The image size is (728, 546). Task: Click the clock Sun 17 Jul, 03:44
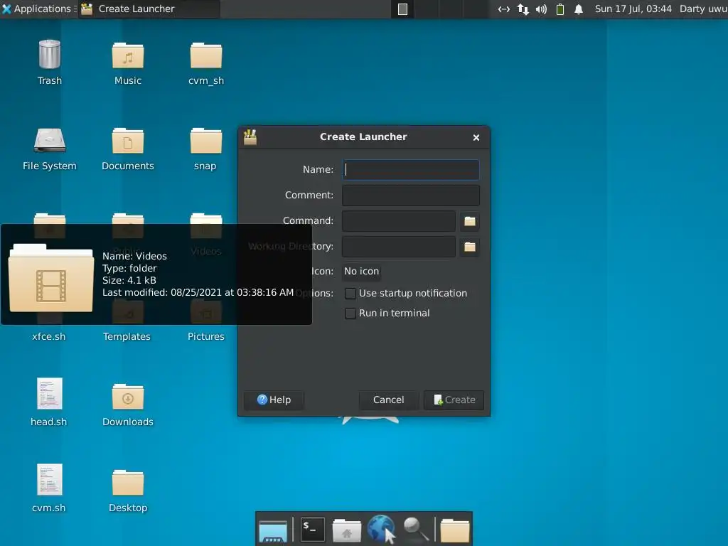[633, 9]
